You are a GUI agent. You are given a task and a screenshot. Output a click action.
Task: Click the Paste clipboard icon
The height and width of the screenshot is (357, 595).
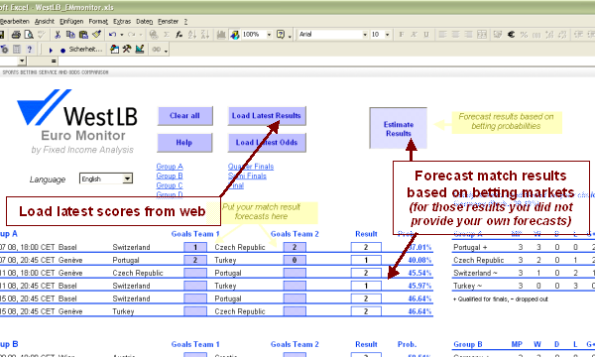click(83, 35)
